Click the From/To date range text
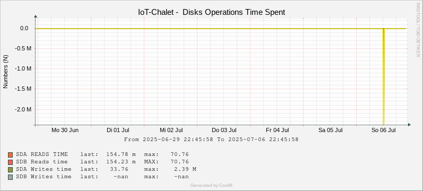The image size is (423, 191). point(211,140)
